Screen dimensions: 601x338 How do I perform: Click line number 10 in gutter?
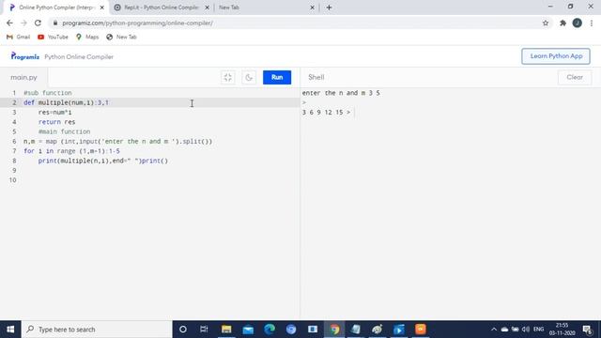(x=13, y=180)
